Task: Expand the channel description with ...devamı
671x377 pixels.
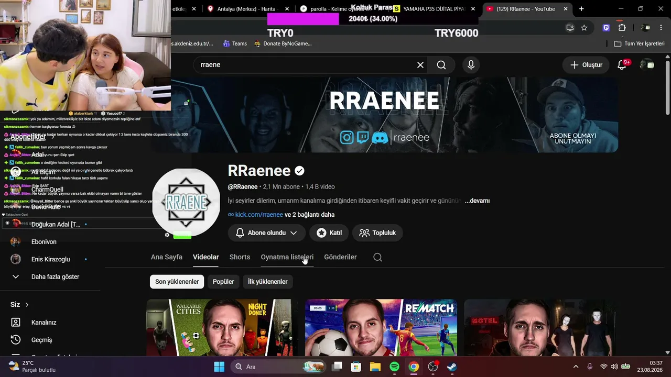Action: coord(477,201)
